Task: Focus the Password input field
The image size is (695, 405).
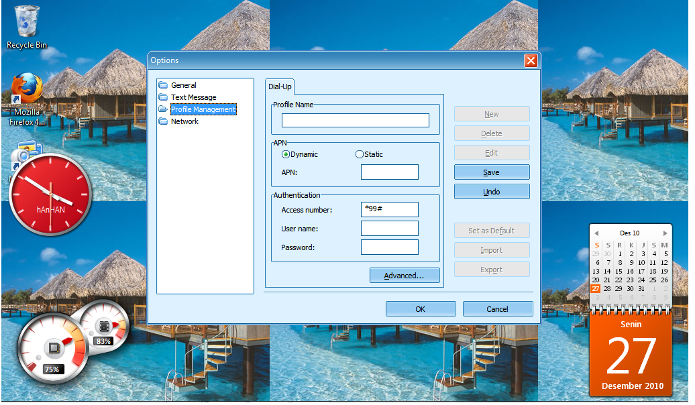Action: [389, 247]
